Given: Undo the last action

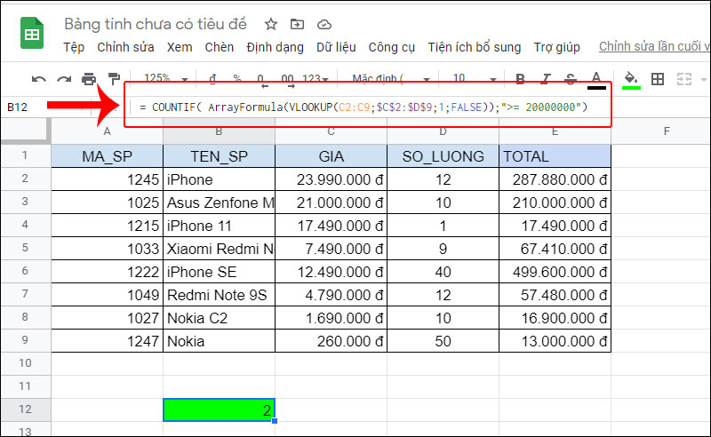Looking at the screenshot, I should [x=39, y=79].
